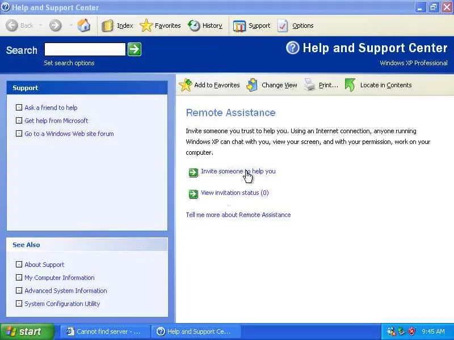Click the 9:45 AM clock

coord(433,331)
